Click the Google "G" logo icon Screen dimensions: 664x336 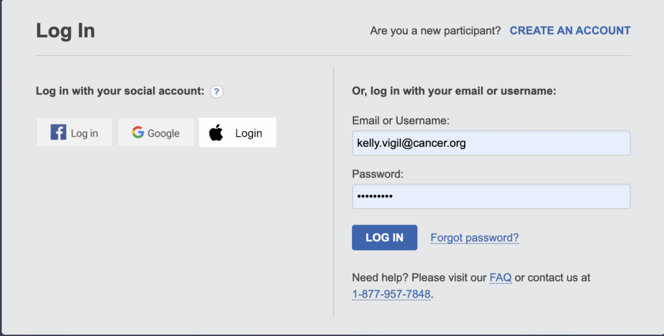137,133
